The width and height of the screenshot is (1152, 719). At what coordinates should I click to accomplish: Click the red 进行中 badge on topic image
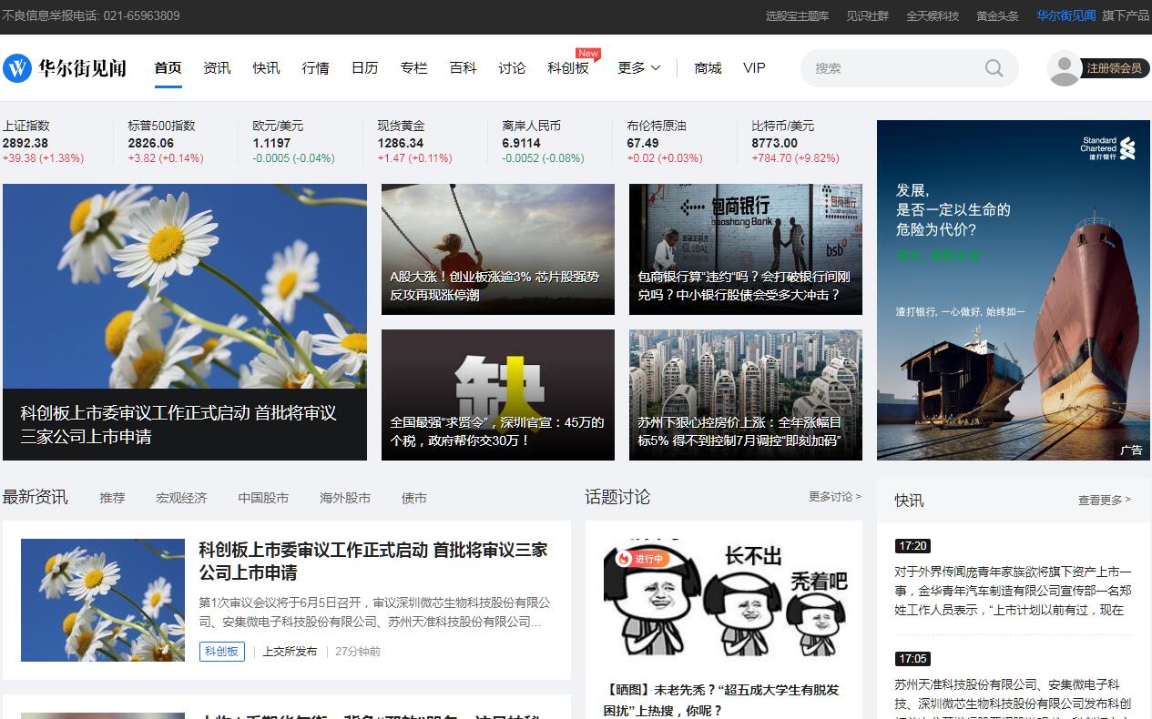click(642, 558)
